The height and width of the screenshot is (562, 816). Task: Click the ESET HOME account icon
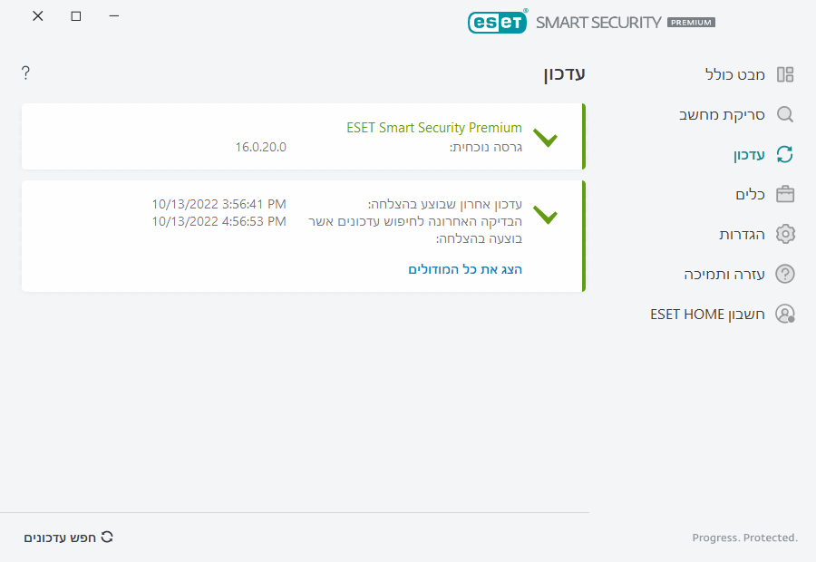coord(785,314)
